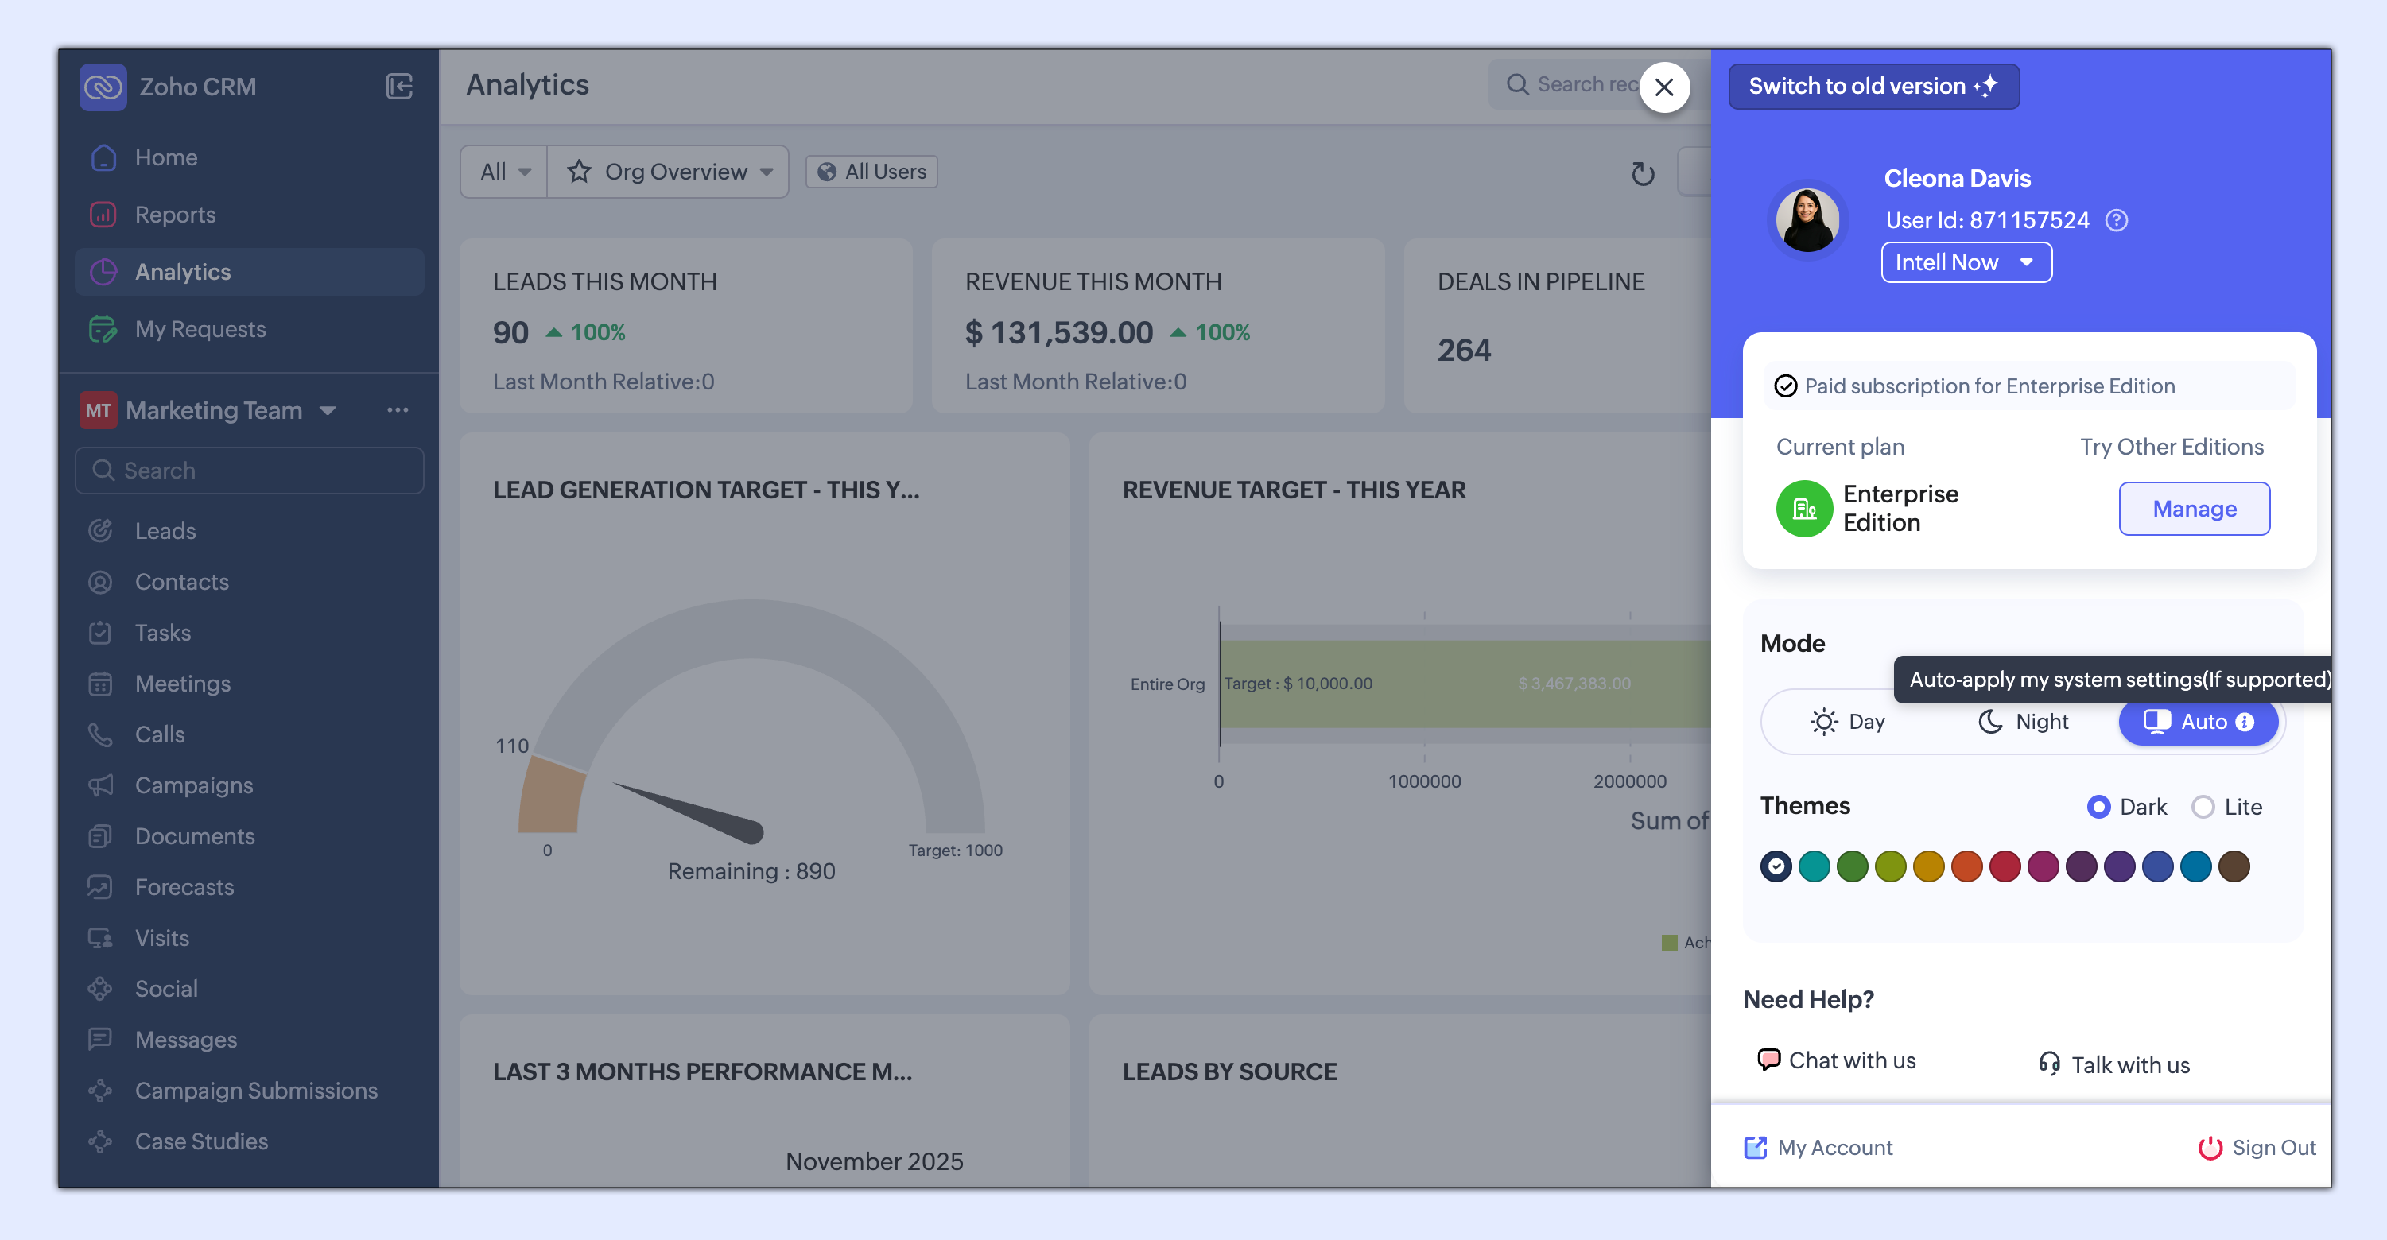2387x1240 pixels.
Task: Expand the Intell Now organization dropdown
Action: [x=1966, y=263]
